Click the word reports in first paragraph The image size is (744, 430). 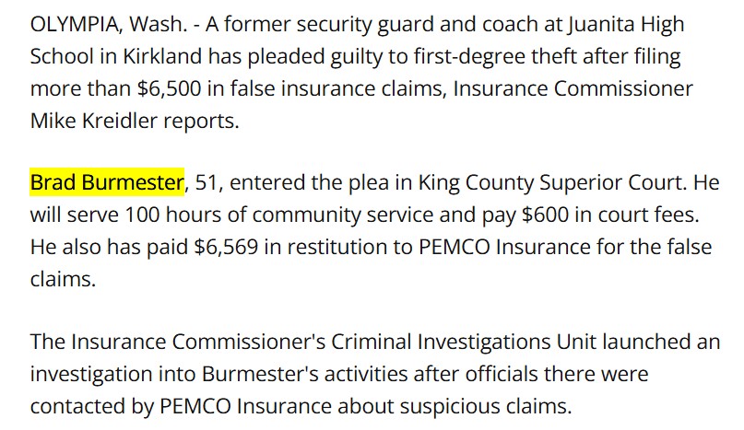tap(201, 122)
